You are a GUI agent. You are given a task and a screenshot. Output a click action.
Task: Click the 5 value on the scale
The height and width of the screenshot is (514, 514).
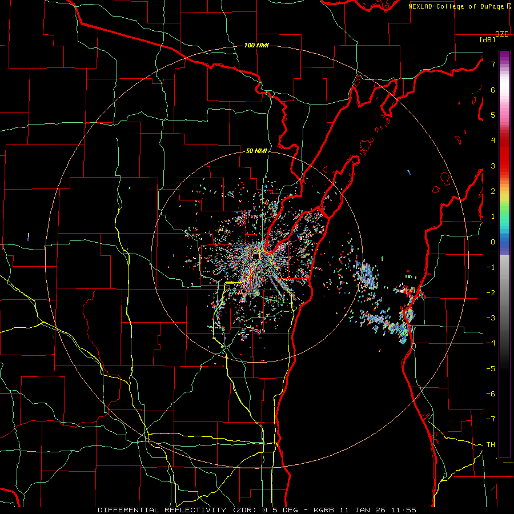tap(493, 115)
